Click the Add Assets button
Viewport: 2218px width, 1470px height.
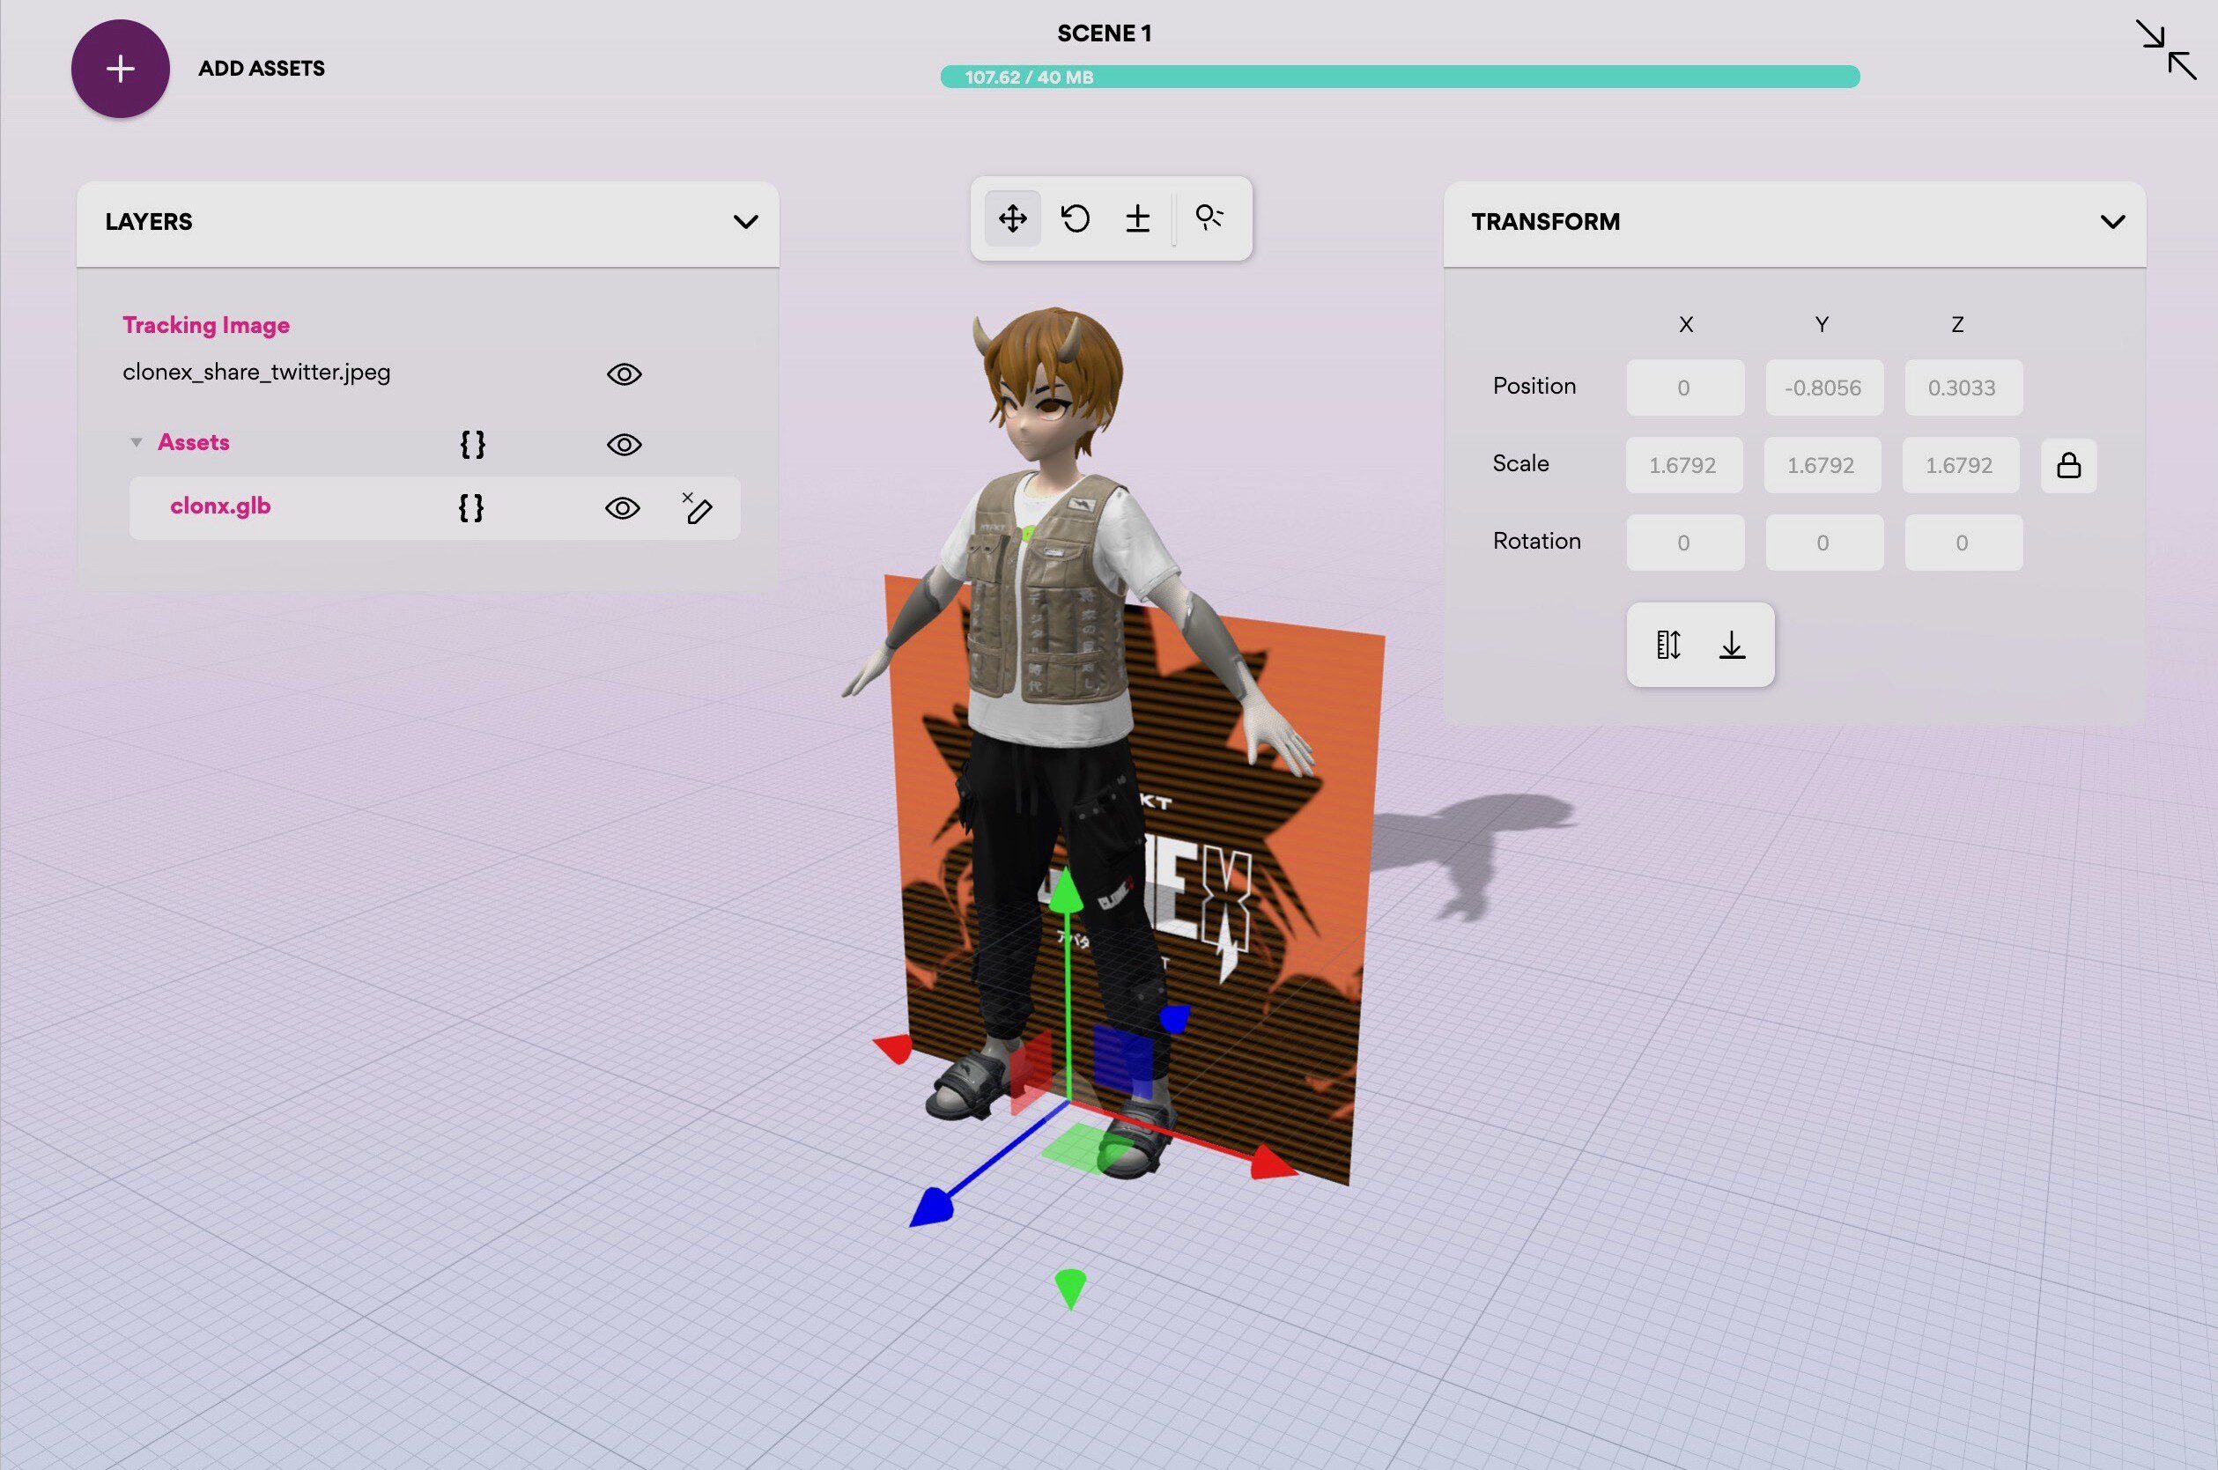(x=119, y=68)
